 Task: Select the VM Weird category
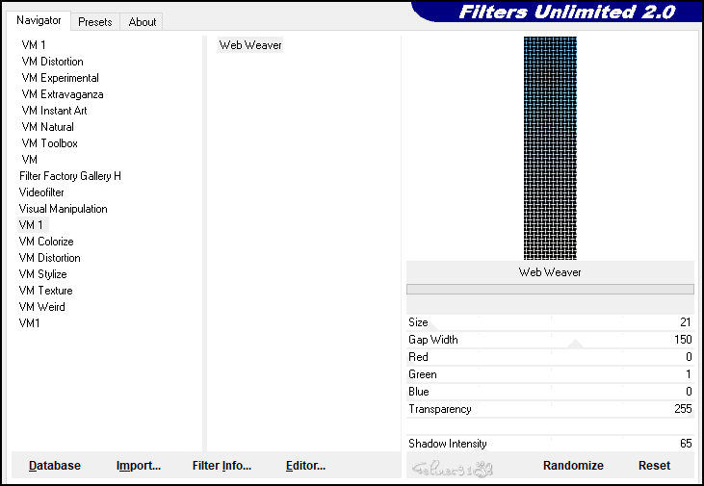tap(41, 307)
